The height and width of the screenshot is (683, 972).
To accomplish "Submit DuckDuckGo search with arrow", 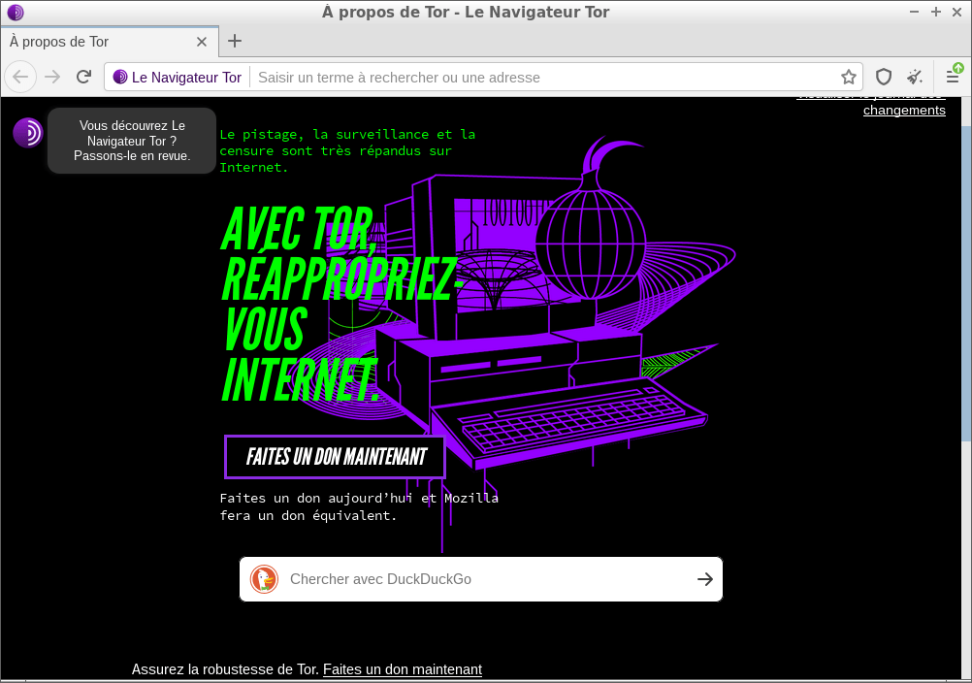I will tap(705, 579).
